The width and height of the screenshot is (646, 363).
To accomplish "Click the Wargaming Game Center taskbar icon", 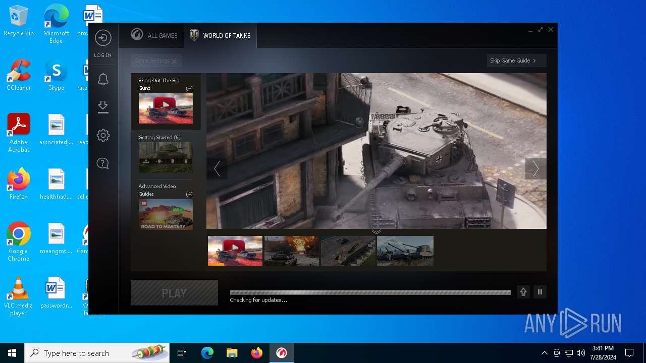I will [282, 353].
